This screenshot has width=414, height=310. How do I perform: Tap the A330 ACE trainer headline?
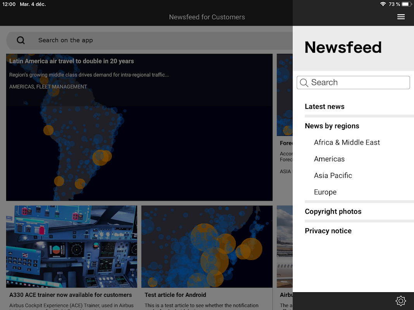(71, 295)
